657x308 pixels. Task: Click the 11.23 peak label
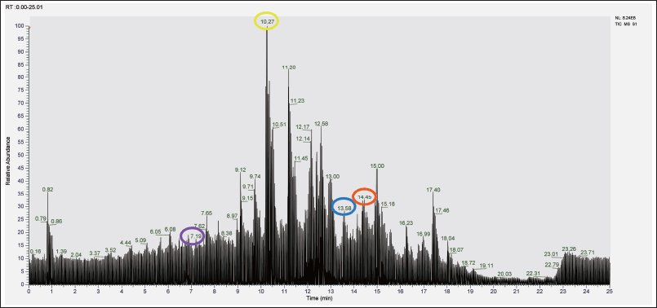coord(297,101)
